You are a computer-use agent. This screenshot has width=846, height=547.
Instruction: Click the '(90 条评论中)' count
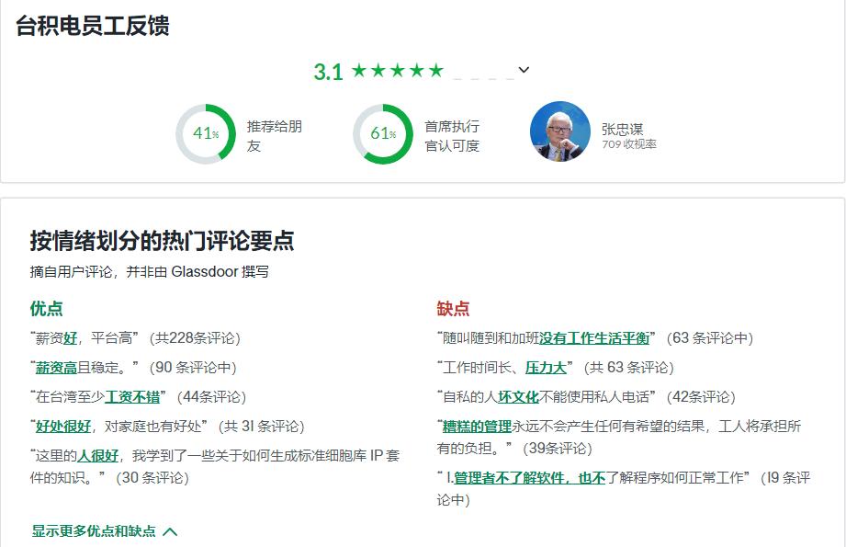(x=193, y=368)
